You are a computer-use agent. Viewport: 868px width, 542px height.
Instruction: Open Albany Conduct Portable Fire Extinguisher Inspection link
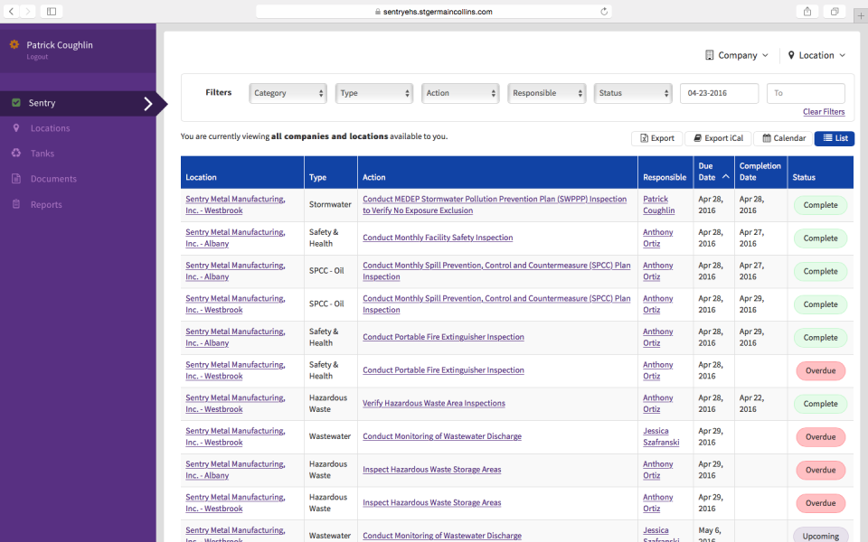[443, 337]
